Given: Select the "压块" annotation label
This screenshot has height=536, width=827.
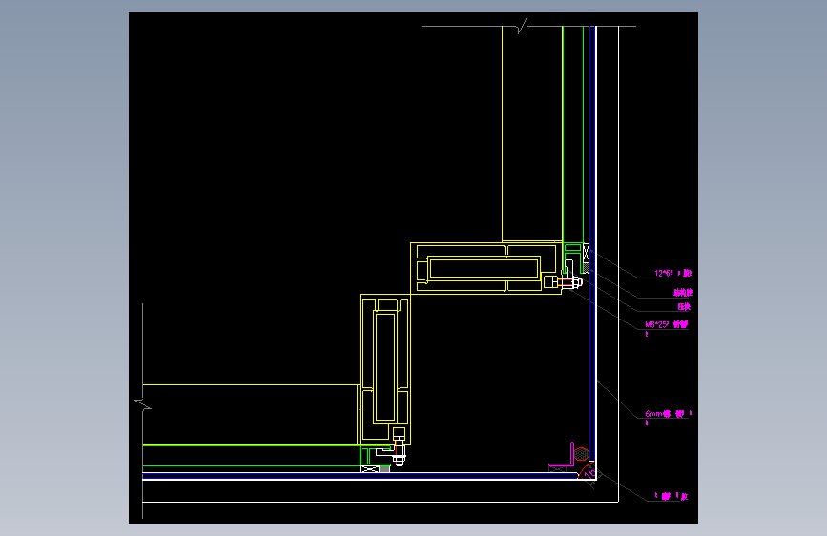Looking at the screenshot, I should pyautogui.click(x=684, y=306).
